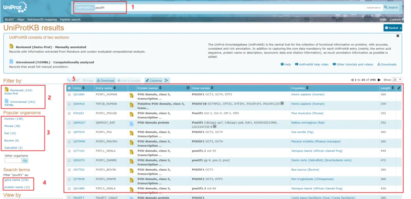Tick the checkbox for entry Q01860

click(69, 95)
